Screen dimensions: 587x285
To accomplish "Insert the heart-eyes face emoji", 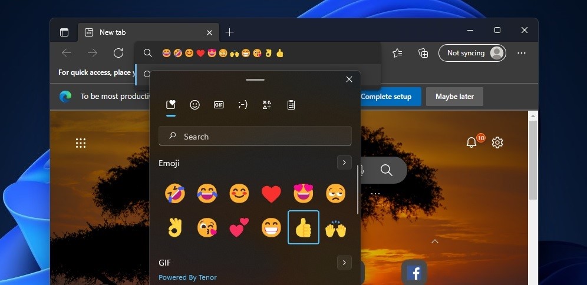I will (304, 194).
